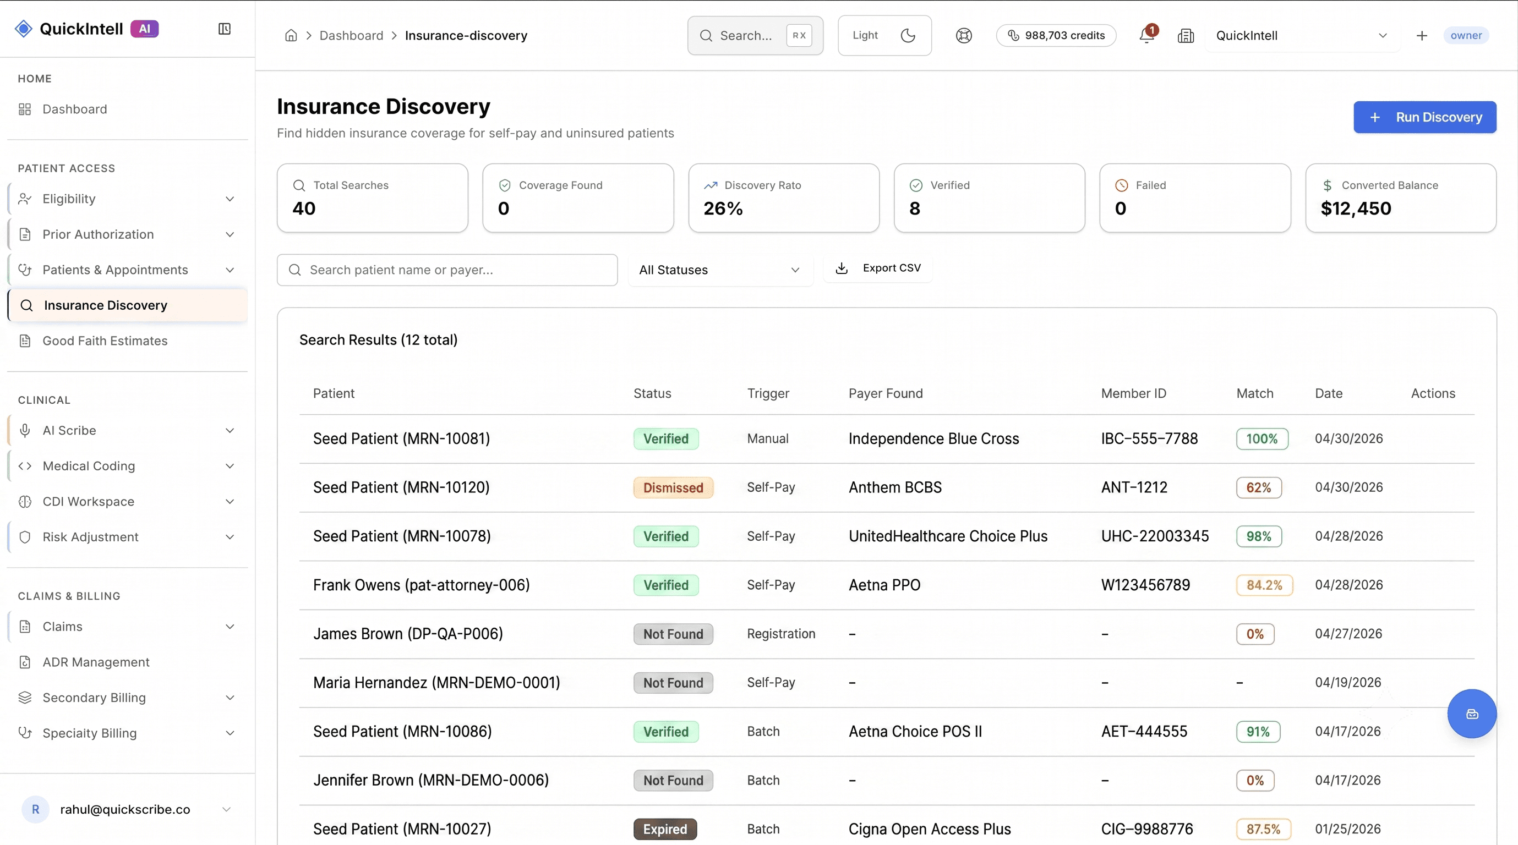Click the Coverage Found shield icon

pos(505,185)
